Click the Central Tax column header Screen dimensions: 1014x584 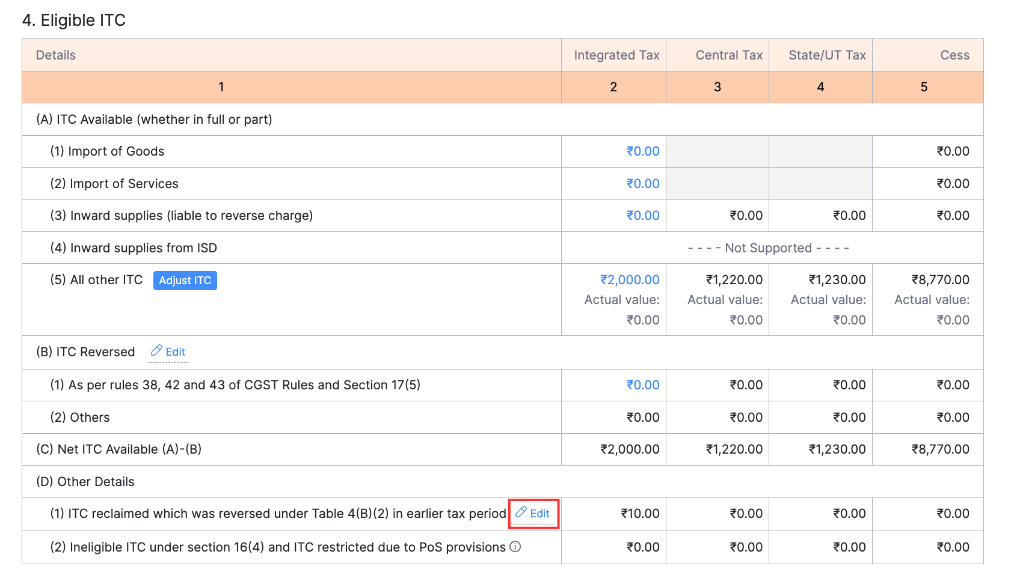click(728, 55)
